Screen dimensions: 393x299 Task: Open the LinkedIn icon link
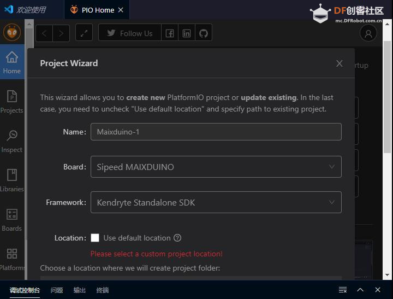(187, 33)
